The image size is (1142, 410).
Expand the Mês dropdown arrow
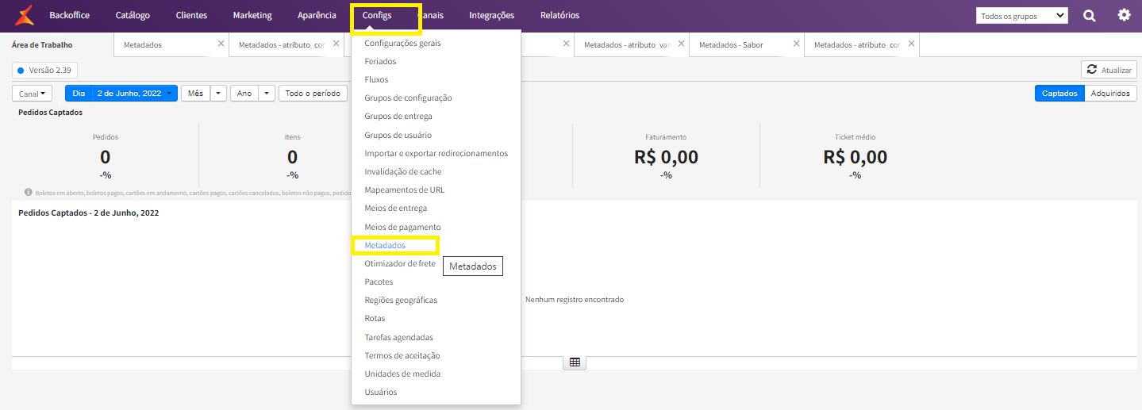(x=218, y=94)
